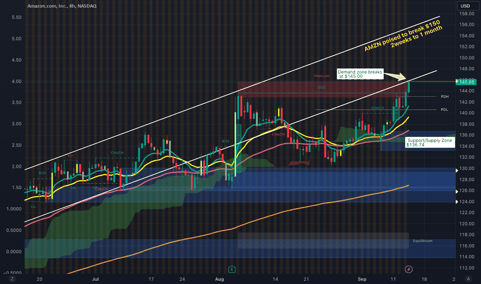Click the Aug date label on time axis
This screenshot has height=284, width=481.
click(219, 279)
